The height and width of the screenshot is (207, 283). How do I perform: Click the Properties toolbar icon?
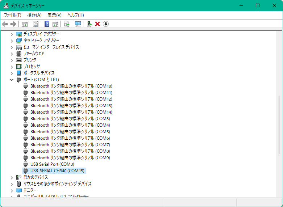click(x=36, y=24)
